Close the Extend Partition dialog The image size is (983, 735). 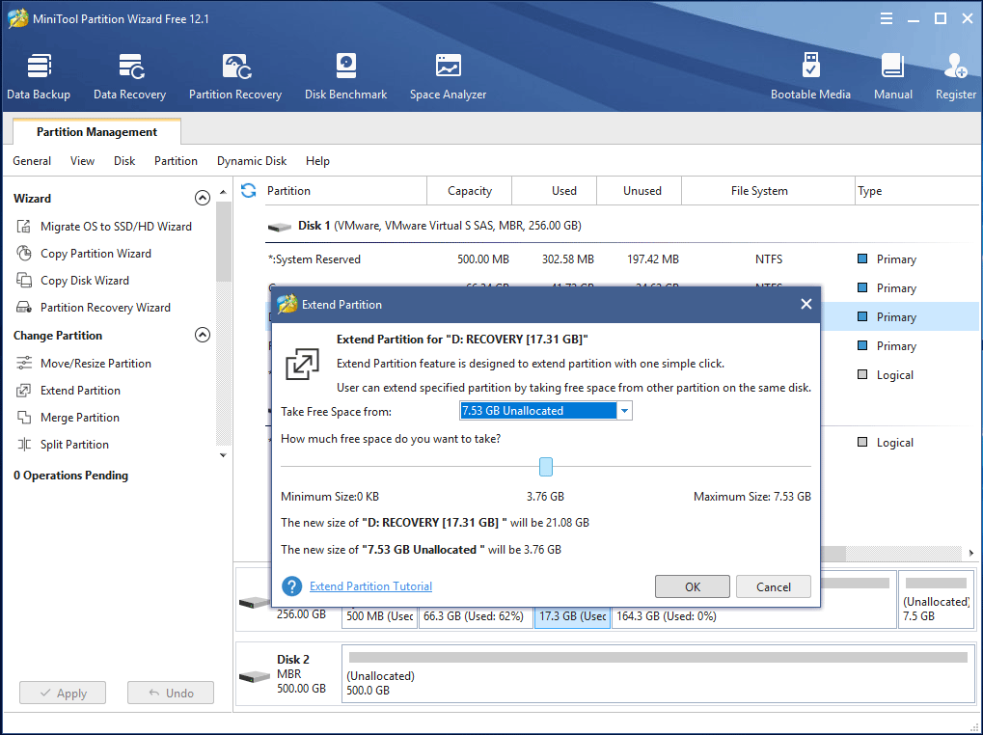click(806, 304)
